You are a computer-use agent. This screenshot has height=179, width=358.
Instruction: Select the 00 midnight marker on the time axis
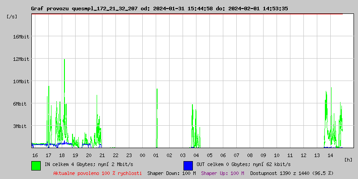(142, 155)
